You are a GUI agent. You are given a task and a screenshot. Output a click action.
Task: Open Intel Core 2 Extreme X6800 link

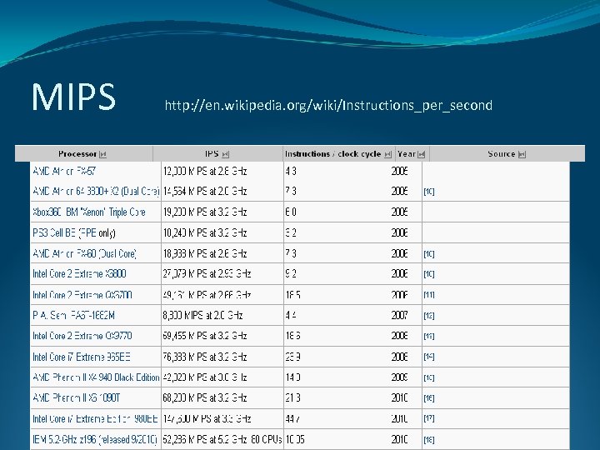79,274
